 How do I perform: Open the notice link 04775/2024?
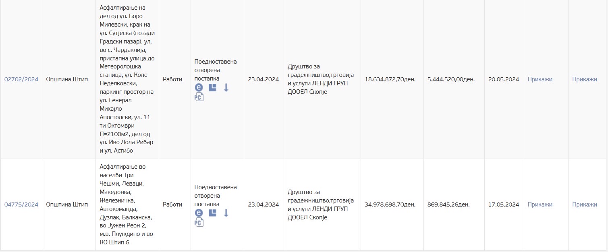point(21,204)
